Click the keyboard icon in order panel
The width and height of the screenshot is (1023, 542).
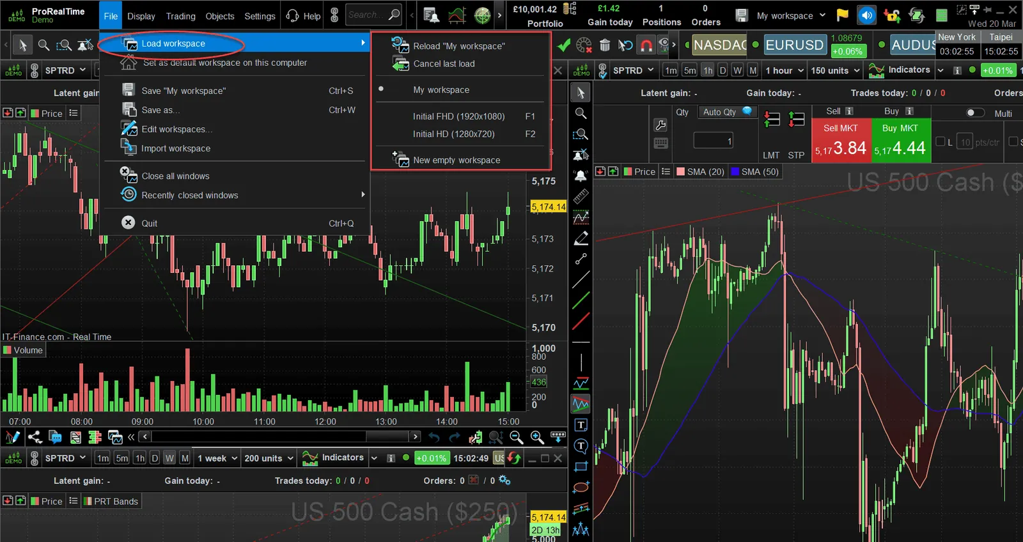point(660,143)
